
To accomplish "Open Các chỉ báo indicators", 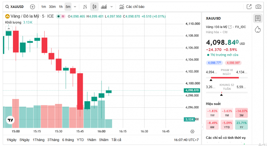I will pos(132,7).
